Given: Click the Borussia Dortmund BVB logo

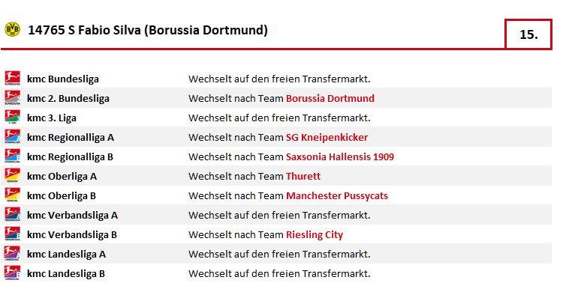Looking at the screenshot, I should [x=12, y=28].
